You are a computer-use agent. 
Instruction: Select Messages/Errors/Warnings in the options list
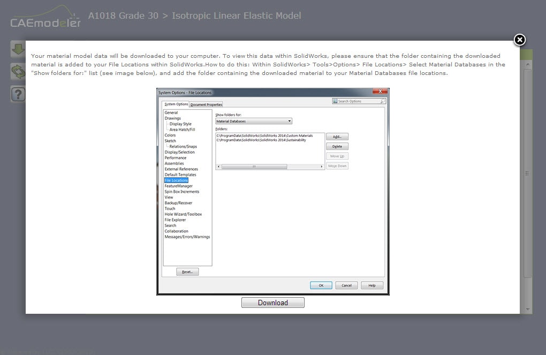[187, 237]
